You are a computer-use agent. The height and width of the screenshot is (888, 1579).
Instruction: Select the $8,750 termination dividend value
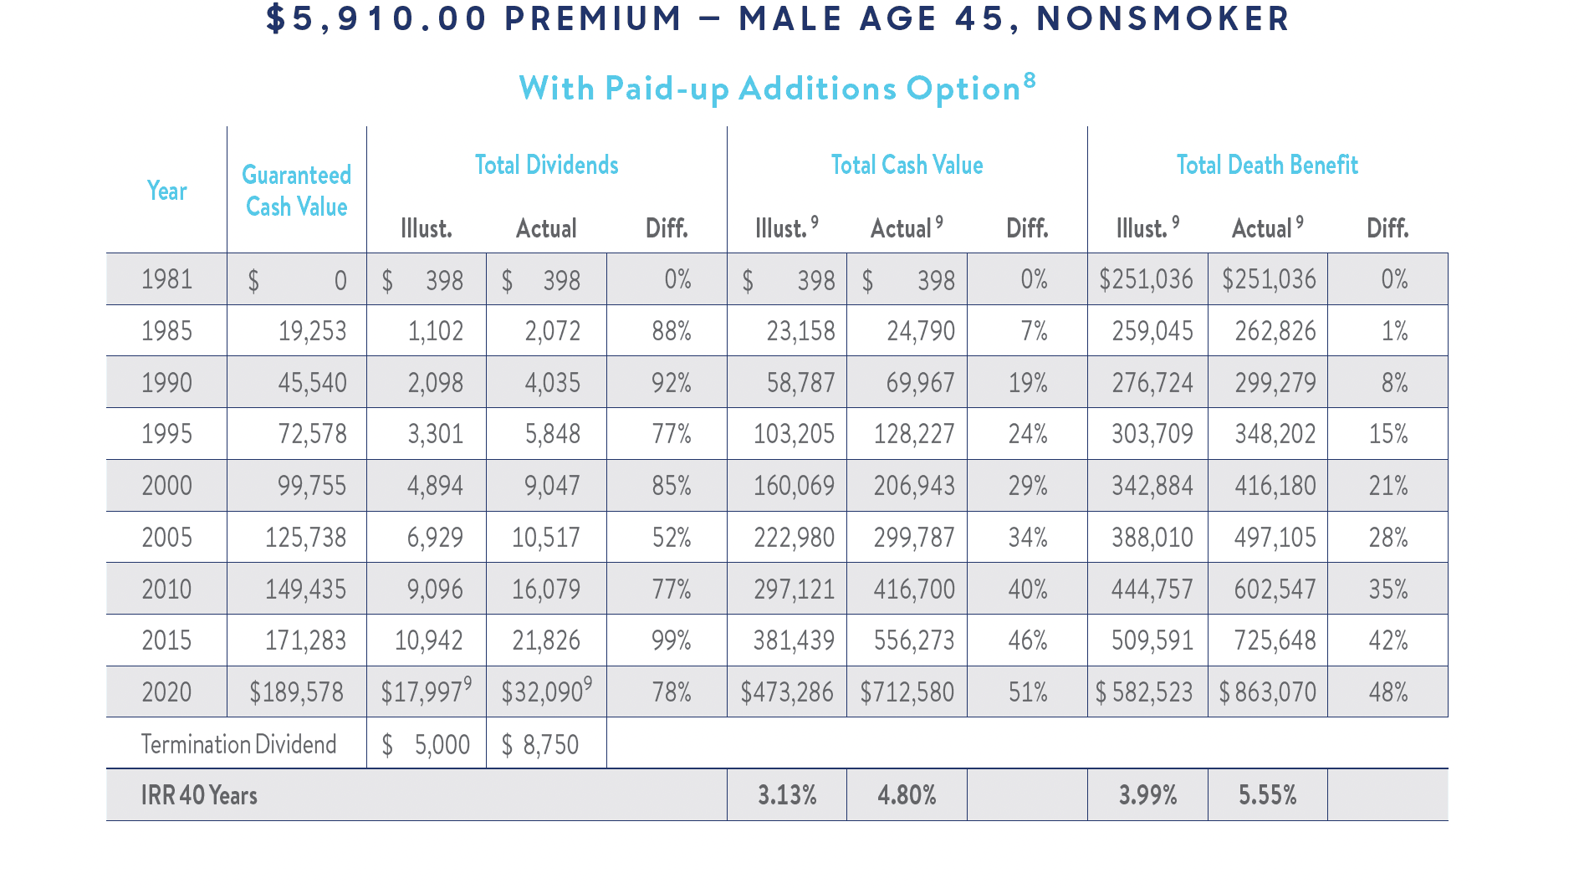pos(539,744)
